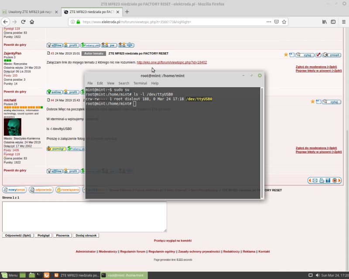Save the topic with the floppy disk icon
The width and height of the screenshot is (349, 279).
328,180
